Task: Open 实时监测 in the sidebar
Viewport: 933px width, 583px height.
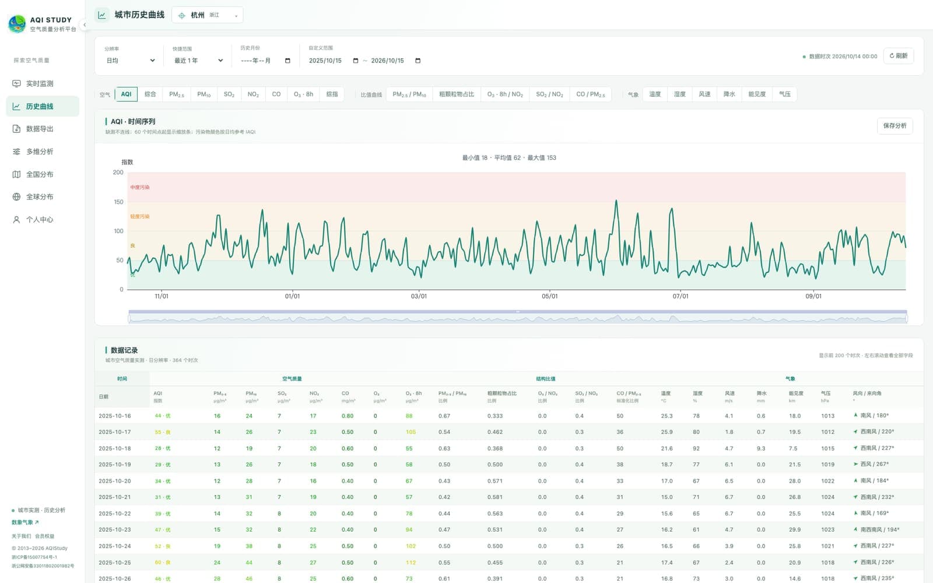Action: (43, 84)
